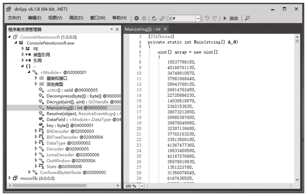Click the Resolve method icon
The image size is (307, 196).
pos(41,114)
